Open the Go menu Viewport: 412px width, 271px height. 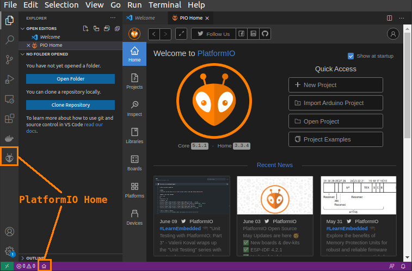115,5
